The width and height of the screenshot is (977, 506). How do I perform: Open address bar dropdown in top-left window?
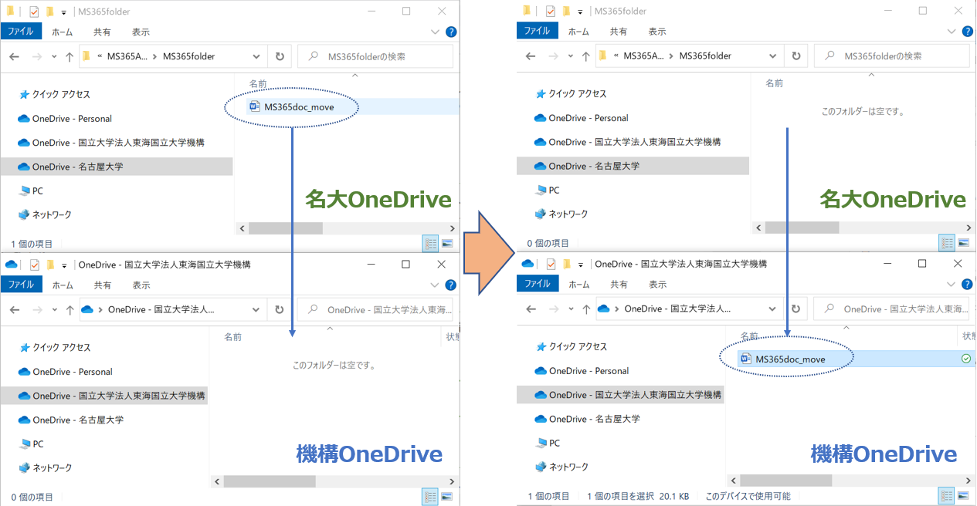pos(256,56)
